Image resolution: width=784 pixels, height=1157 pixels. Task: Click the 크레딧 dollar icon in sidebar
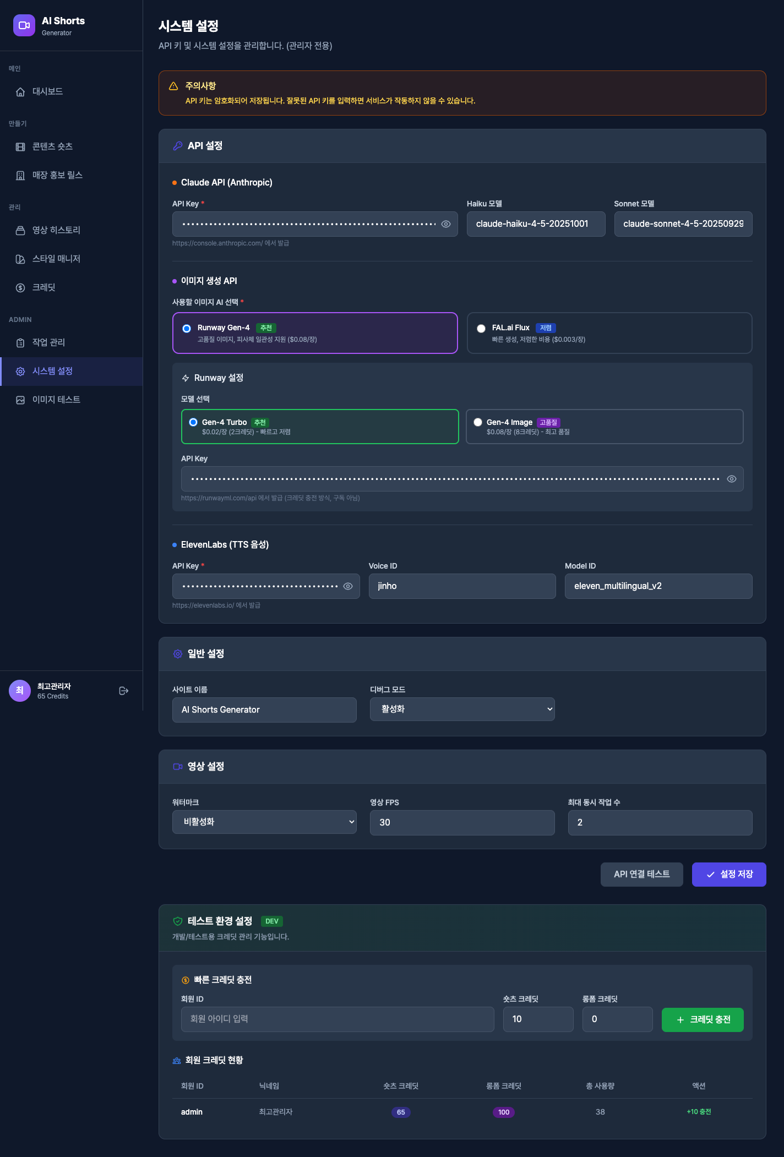[x=20, y=288]
